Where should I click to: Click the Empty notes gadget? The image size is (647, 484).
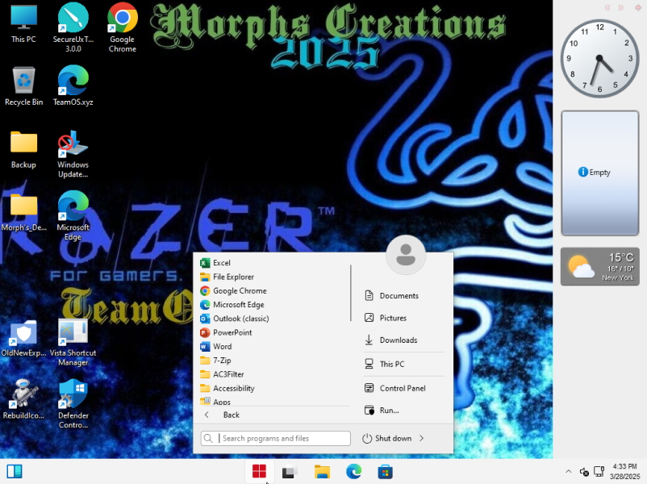pyautogui.click(x=600, y=173)
